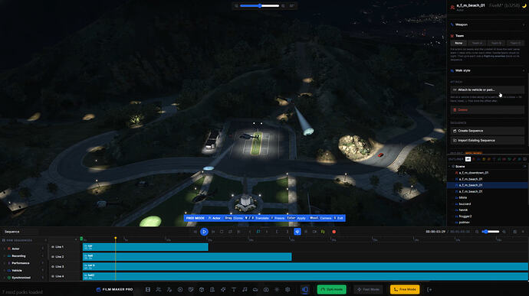Image resolution: width=529 pixels, height=296 pixels.
Task: Click the Film Maker Pro logo
Action: point(114,289)
